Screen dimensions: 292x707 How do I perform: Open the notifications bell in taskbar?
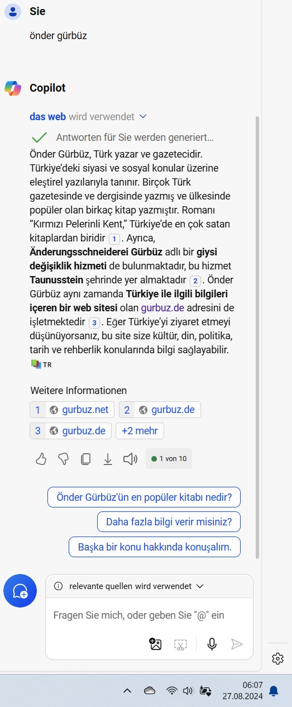(x=274, y=691)
